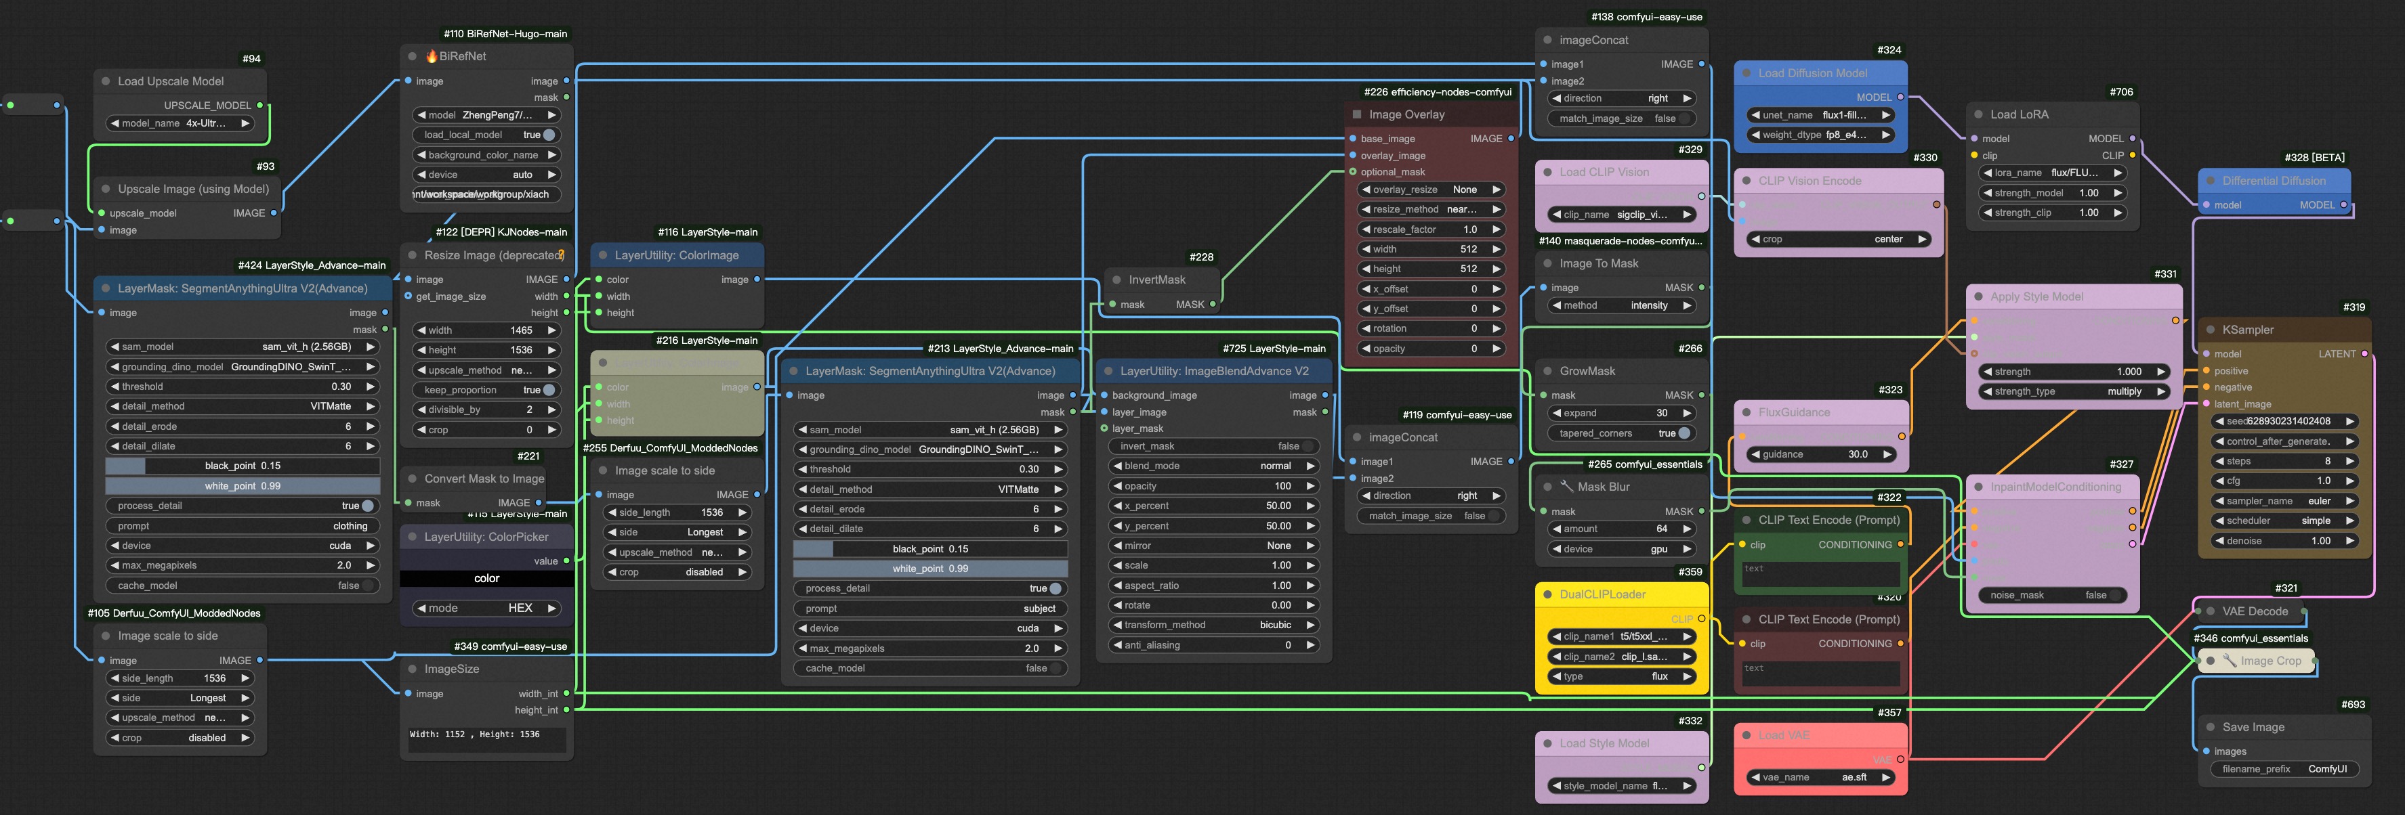The width and height of the screenshot is (2405, 815).
Task: Click the color button in ColorPicker node
Action: click(486, 579)
